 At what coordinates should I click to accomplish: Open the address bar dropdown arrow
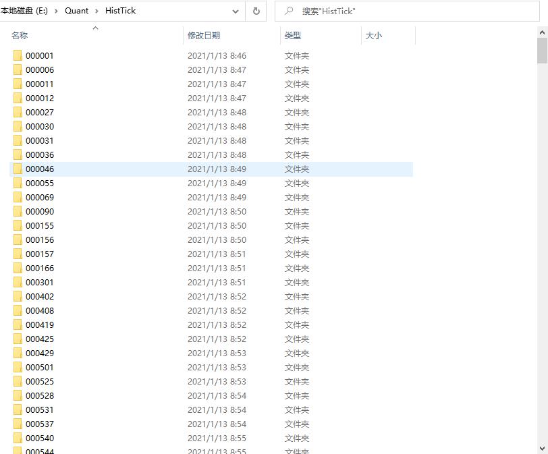coord(235,11)
